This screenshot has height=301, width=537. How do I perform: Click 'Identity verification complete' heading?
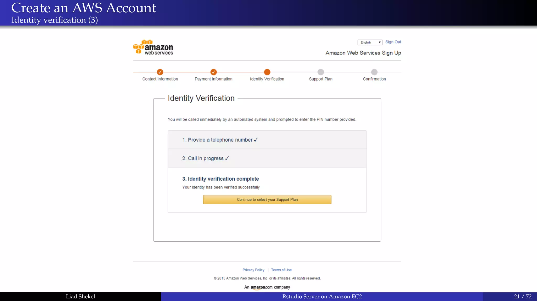click(x=221, y=179)
